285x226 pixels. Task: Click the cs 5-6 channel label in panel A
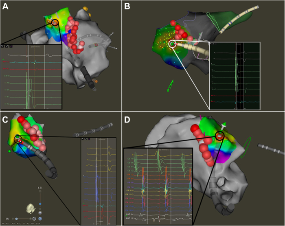pos(7,90)
